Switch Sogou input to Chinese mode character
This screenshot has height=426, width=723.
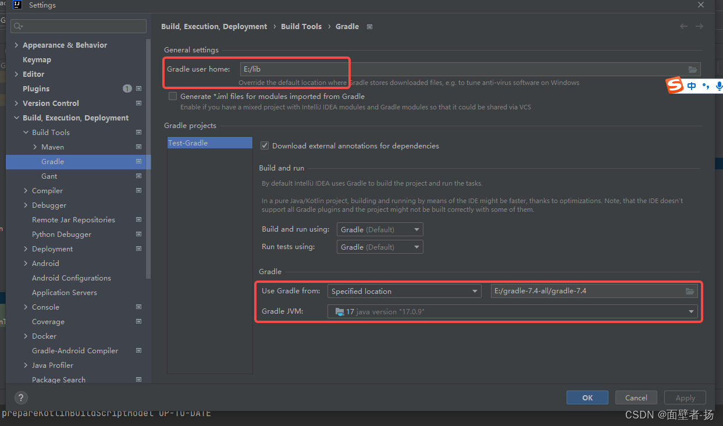coord(692,86)
